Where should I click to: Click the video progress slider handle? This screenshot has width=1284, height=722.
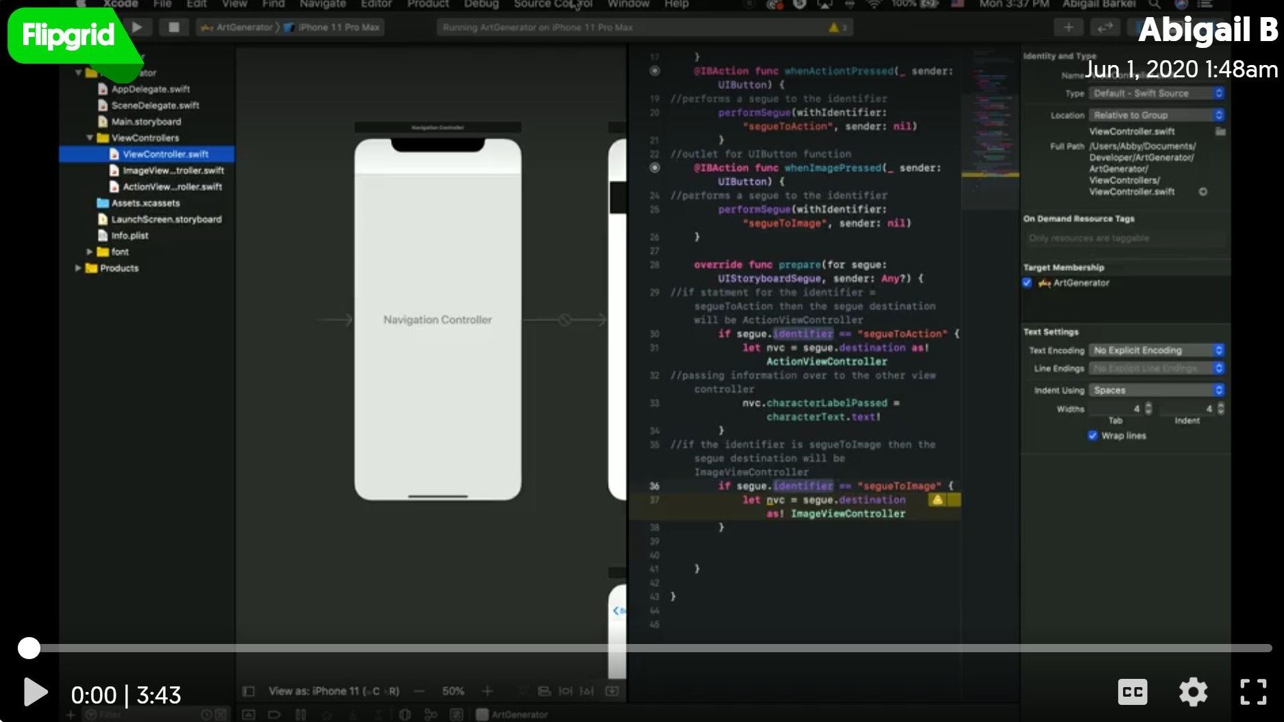coord(29,648)
